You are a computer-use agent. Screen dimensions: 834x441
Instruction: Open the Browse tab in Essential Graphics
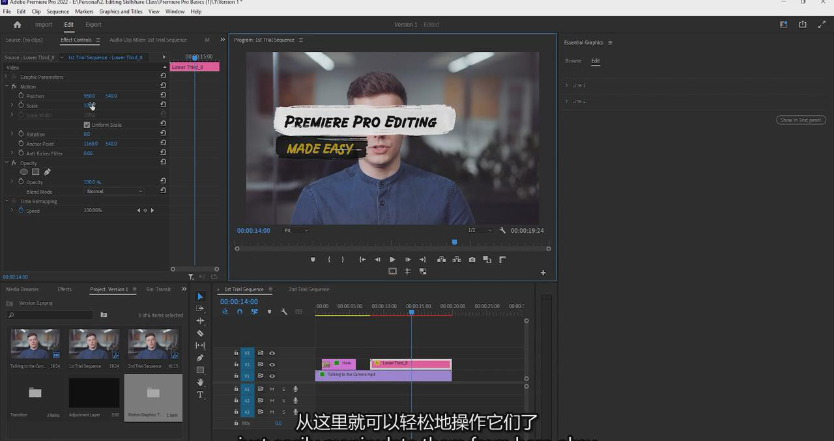coord(573,61)
